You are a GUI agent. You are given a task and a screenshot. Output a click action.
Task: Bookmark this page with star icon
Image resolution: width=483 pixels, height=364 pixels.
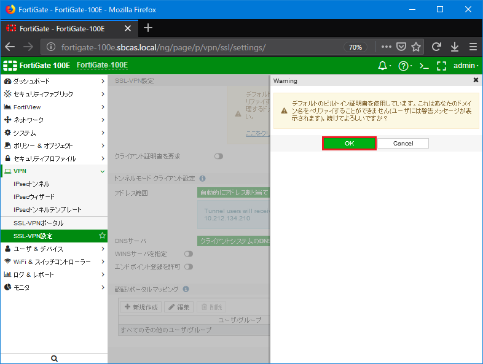pos(416,47)
